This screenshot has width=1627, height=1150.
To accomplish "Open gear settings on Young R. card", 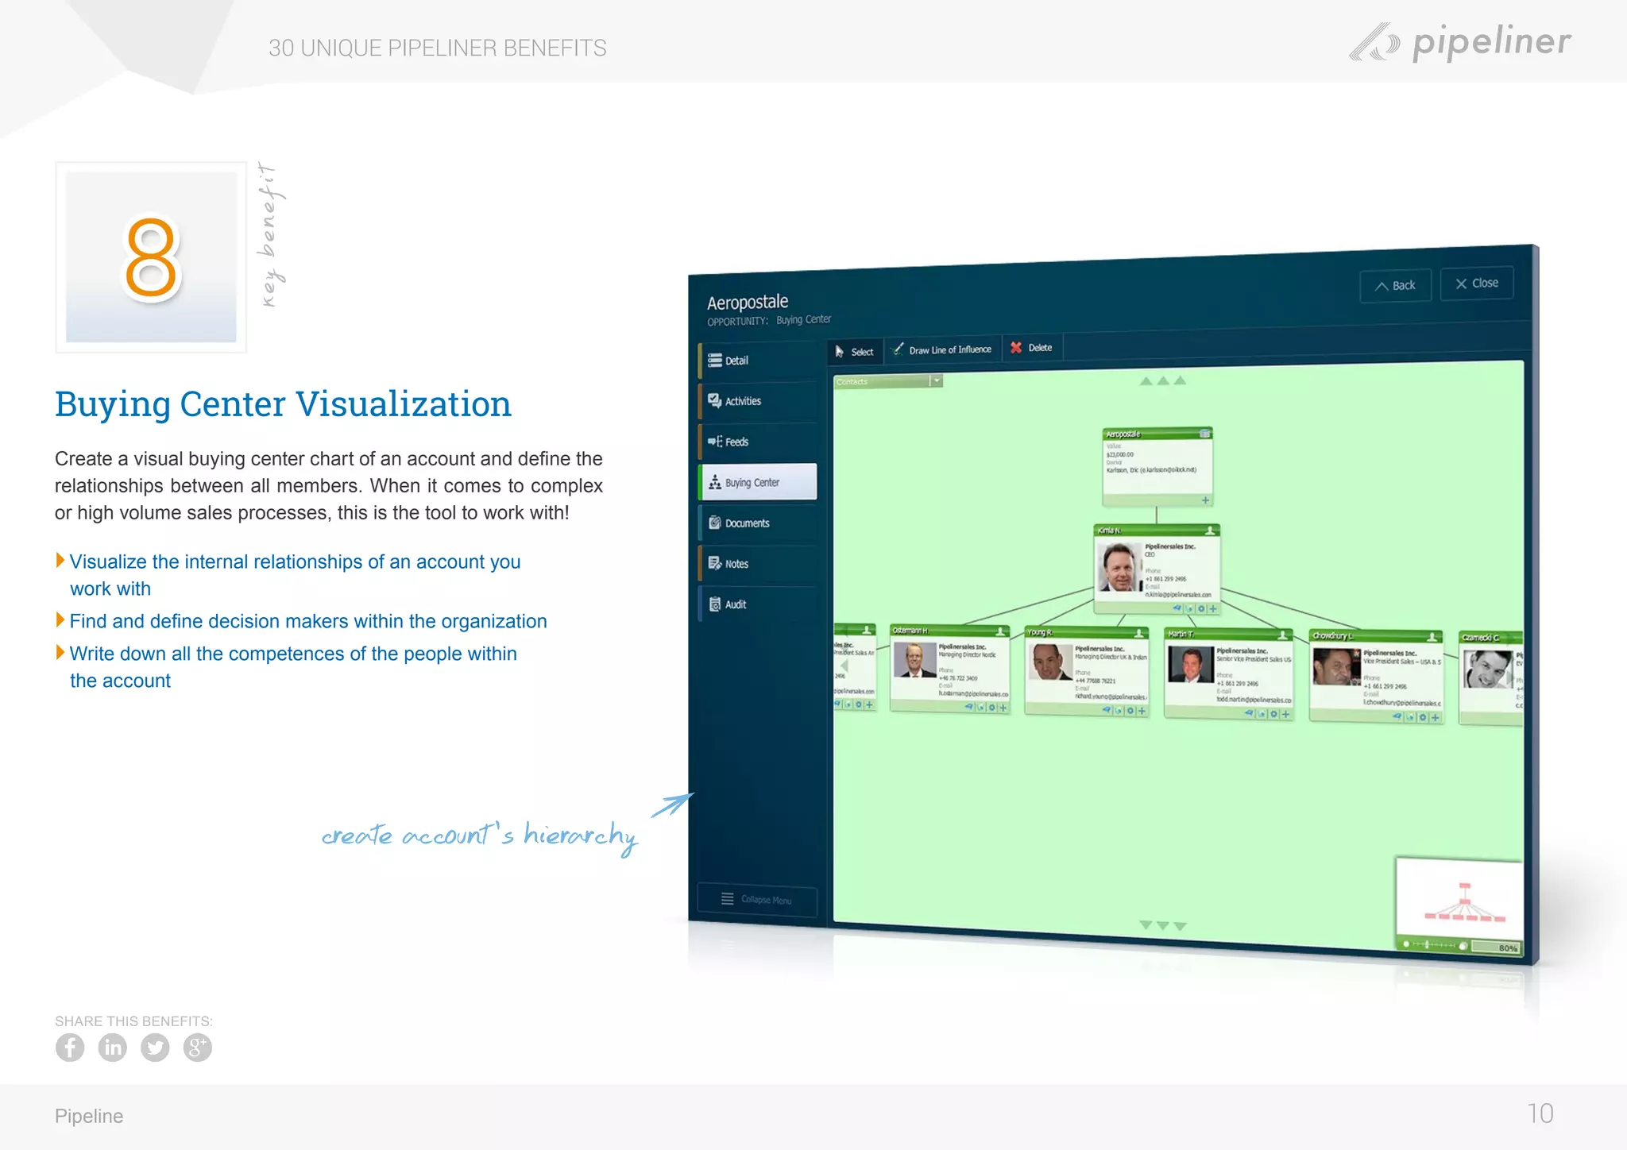I will pos(1130,711).
